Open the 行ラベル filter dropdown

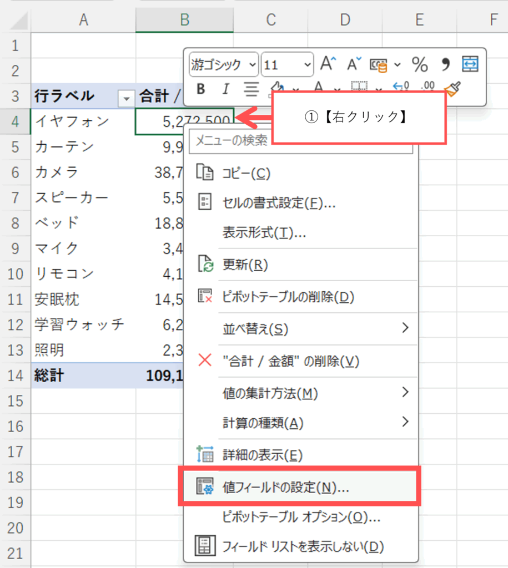tap(127, 98)
